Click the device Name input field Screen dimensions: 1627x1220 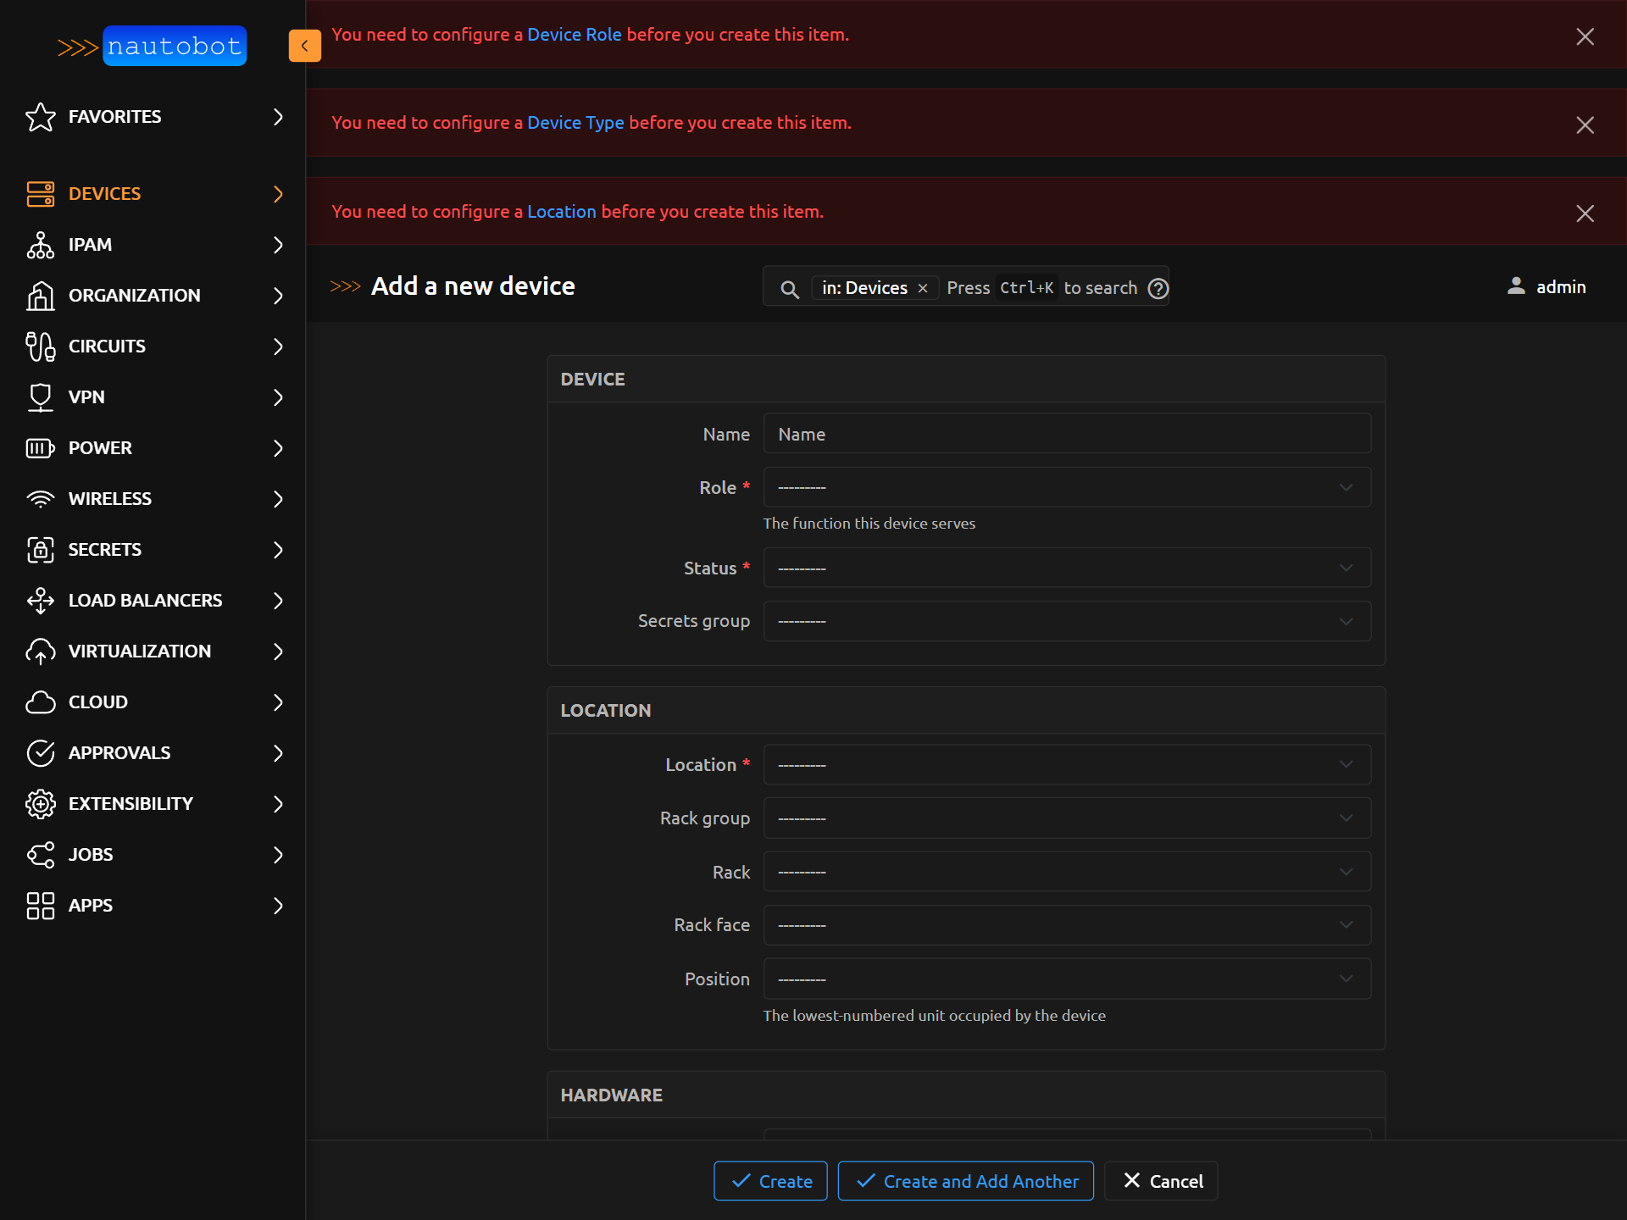pyautogui.click(x=1067, y=433)
